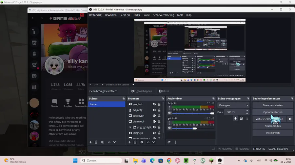
Task: Open transition properties three-dot icon
Action: tap(247, 118)
